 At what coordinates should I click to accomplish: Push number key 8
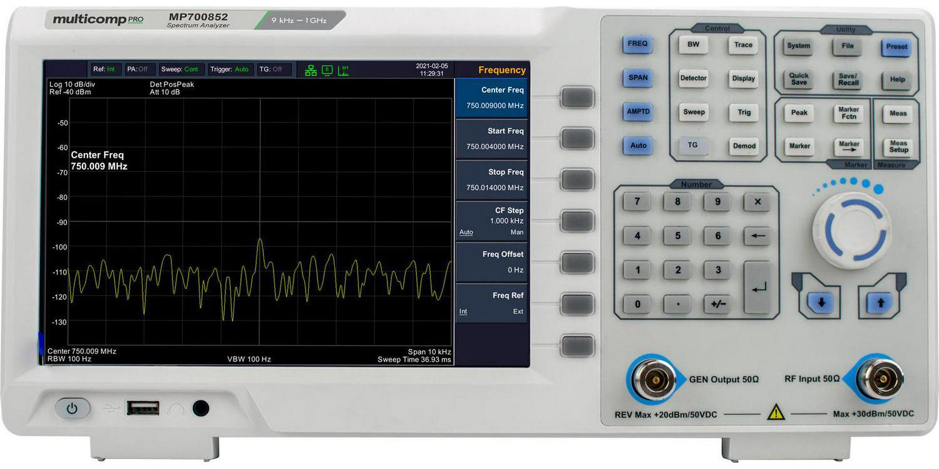tap(677, 202)
